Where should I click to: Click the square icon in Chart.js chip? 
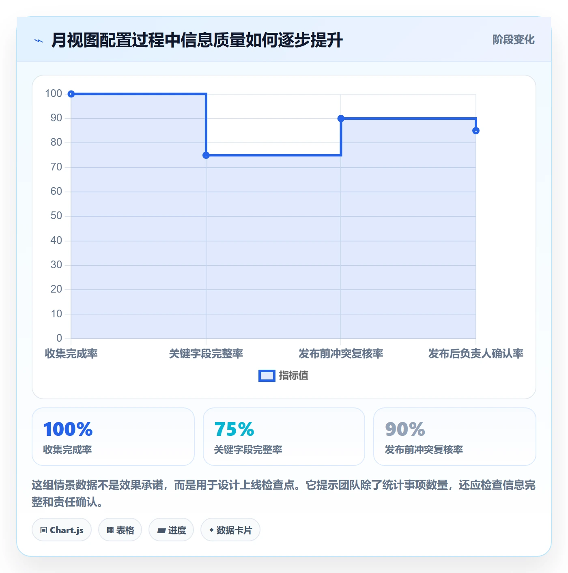coord(44,530)
